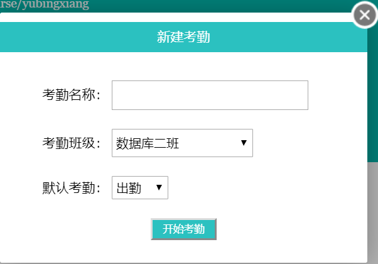Click the arrow beside 出勤 option
Image resolution: width=378 pixels, height=264 pixels.
159,187
